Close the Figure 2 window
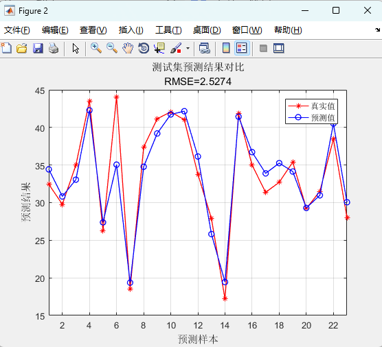The height and width of the screenshot is (347, 382). click(368, 10)
